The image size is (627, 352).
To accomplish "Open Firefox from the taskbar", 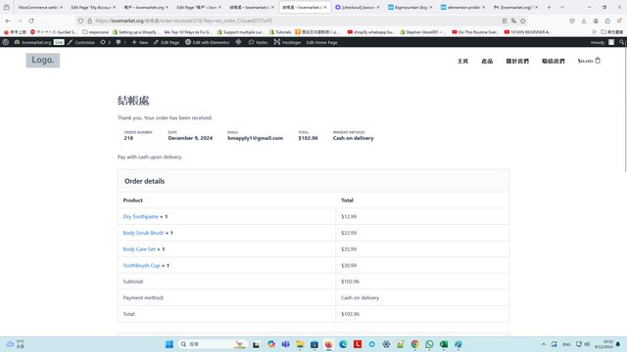I will click(329, 344).
